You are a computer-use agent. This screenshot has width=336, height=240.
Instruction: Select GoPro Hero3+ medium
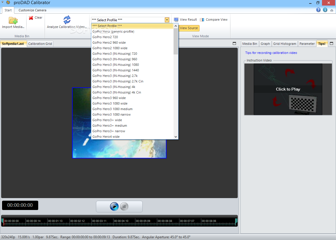pos(132,126)
